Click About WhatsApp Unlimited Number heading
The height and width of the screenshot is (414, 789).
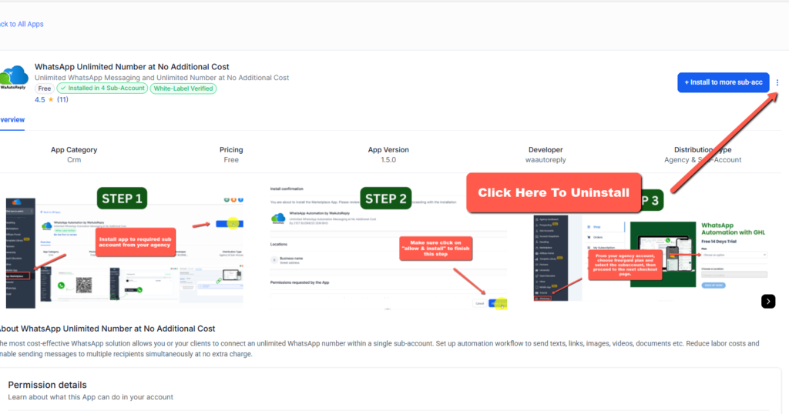pyautogui.click(x=107, y=329)
